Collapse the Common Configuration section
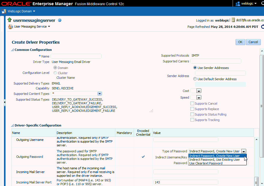The image size is (264, 186). (12, 50)
